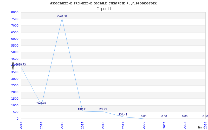
Task: Click the x-axis year 2023
Action: (x=185, y=125)
